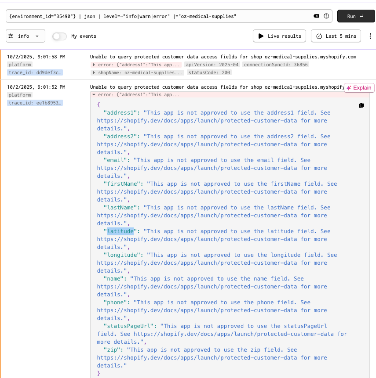Click the "zip" JSON key
The width and height of the screenshot is (376, 378).
click(x=112, y=349)
